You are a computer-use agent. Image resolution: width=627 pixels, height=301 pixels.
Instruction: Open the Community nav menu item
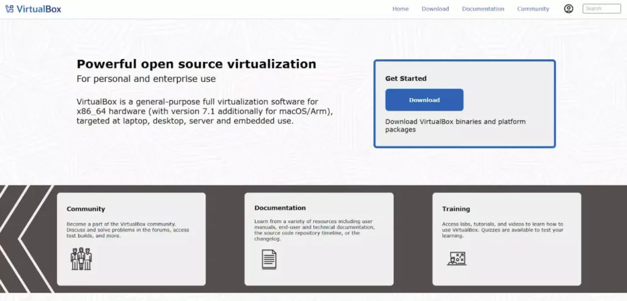533,9
